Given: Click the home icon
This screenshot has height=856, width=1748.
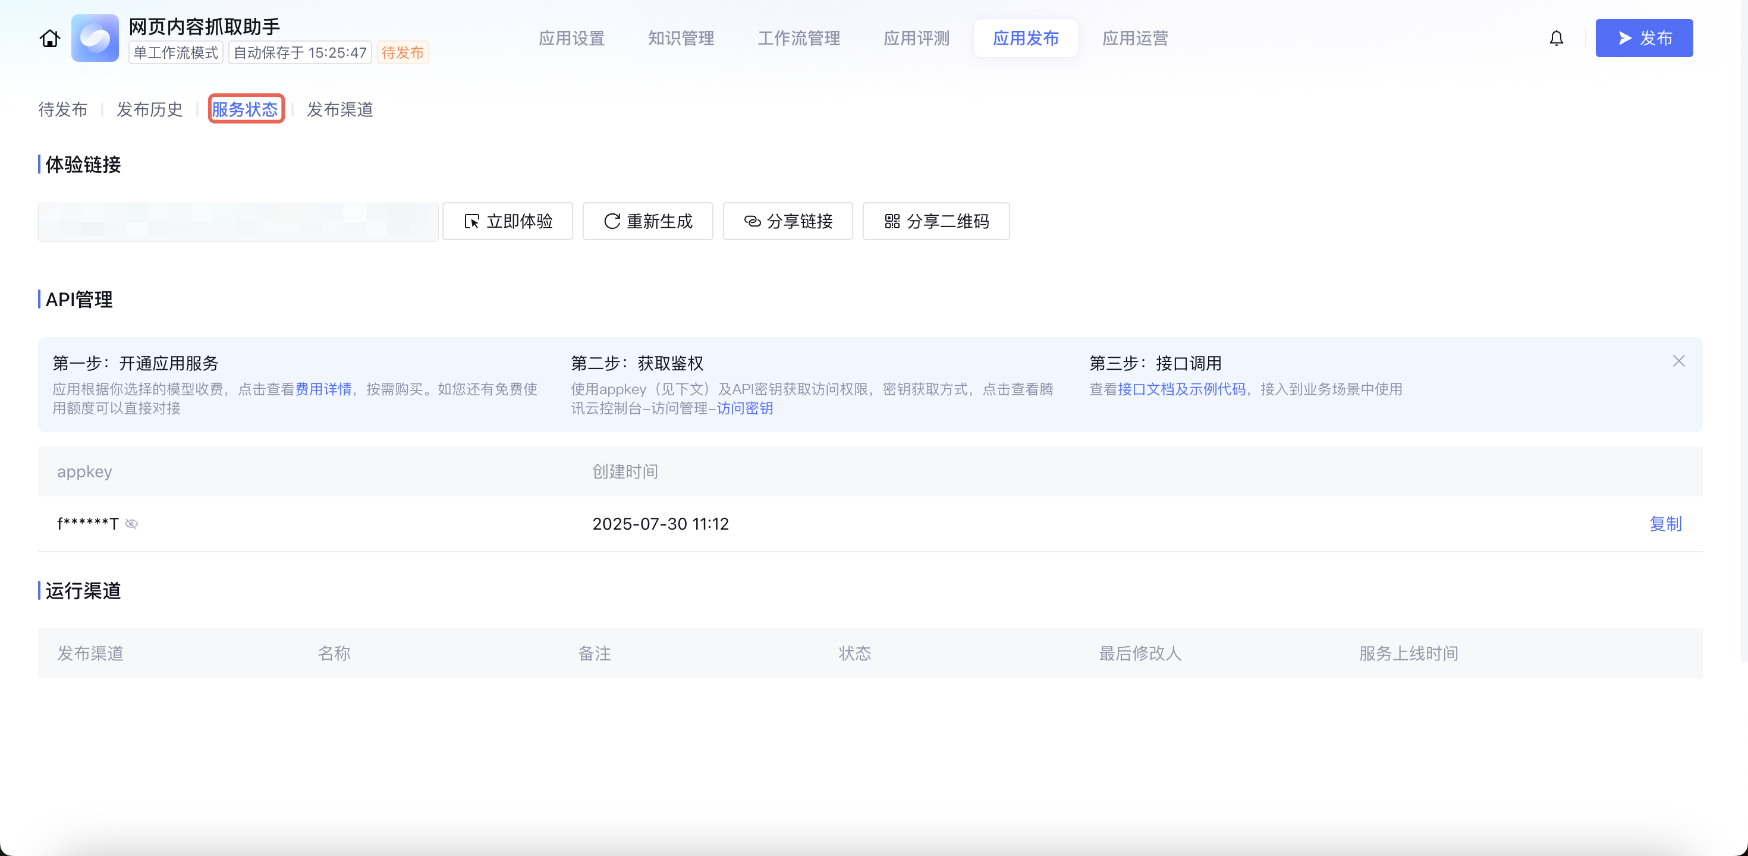Looking at the screenshot, I should pos(49,39).
